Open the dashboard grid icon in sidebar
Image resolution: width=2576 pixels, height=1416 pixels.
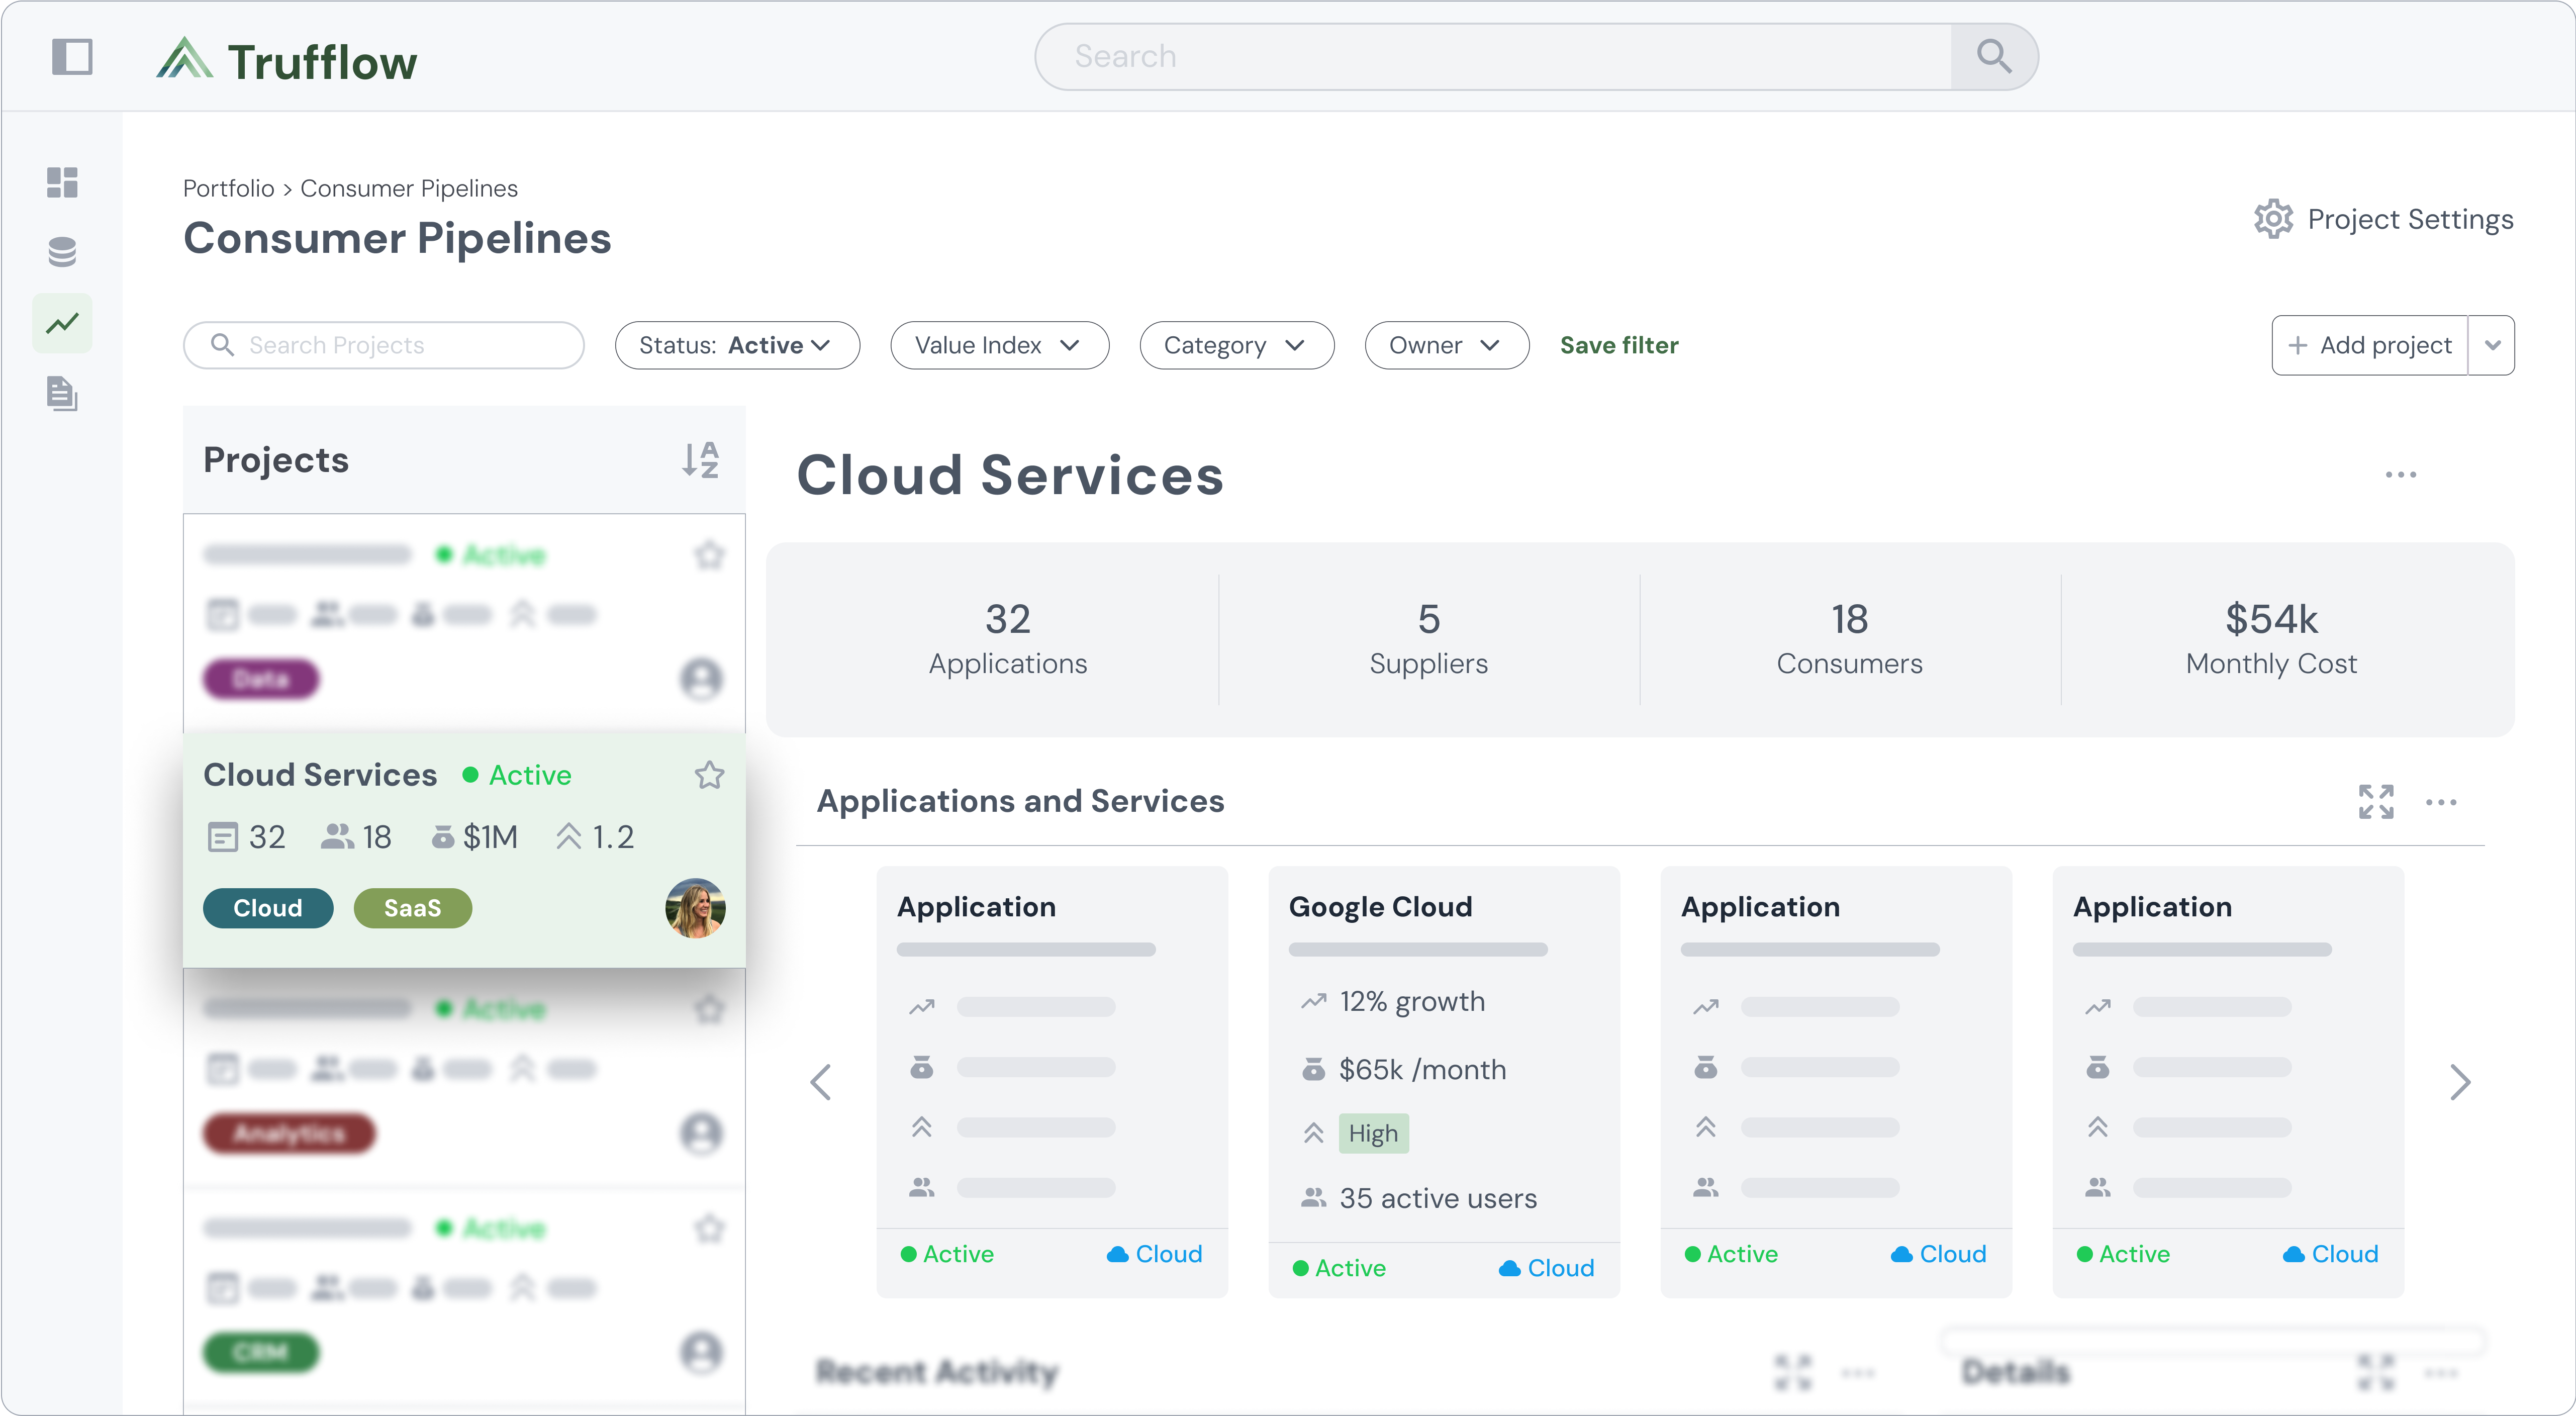(x=62, y=182)
